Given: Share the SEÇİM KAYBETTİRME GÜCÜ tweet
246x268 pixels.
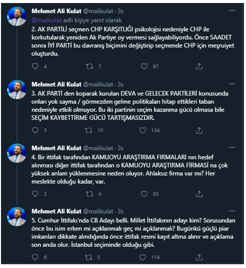Looking at the screenshot, I should pos(199,130).
